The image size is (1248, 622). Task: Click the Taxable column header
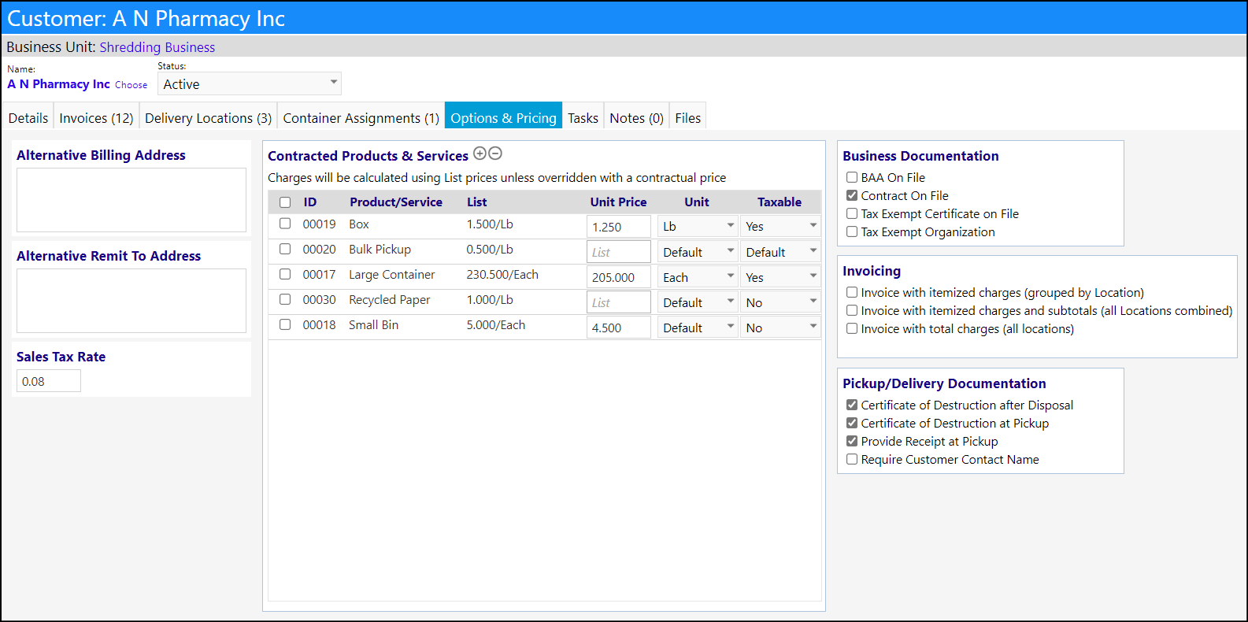point(780,202)
